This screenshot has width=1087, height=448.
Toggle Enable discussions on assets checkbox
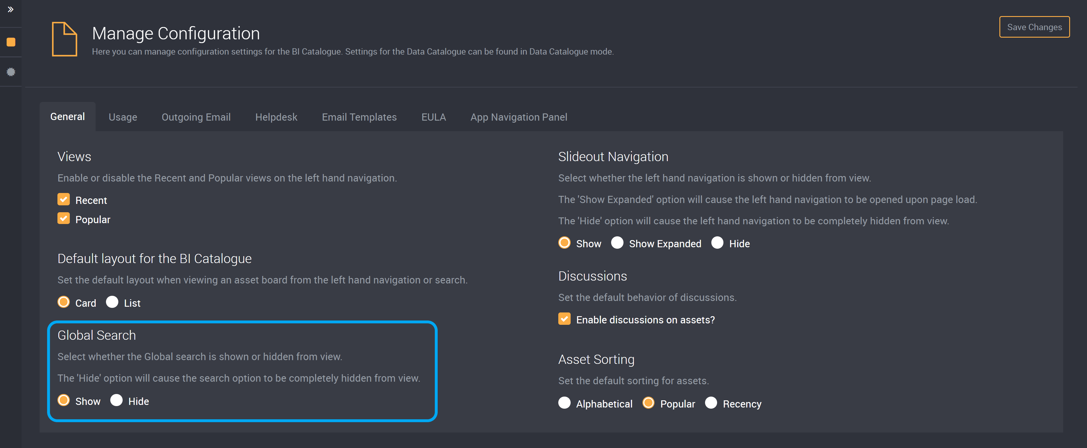[x=564, y=319]
